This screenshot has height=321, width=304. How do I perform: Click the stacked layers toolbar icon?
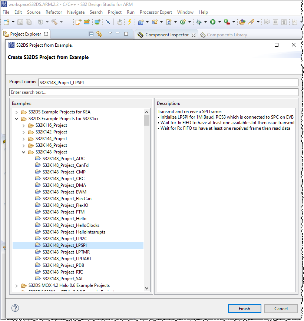coord(87,22)
